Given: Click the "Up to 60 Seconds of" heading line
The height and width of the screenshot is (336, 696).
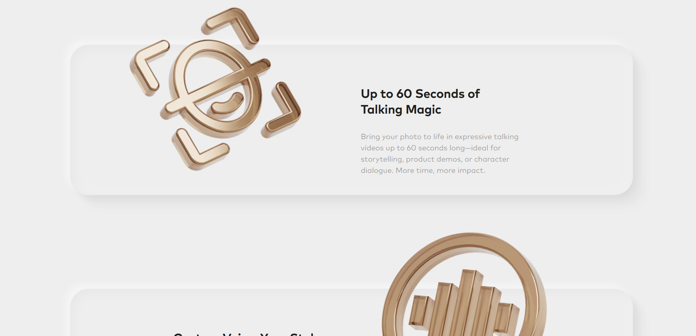Looking at the screenshot, I should pos(420,94).
